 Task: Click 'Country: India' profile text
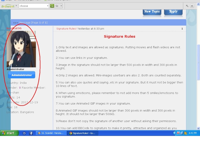click(16, 83)
